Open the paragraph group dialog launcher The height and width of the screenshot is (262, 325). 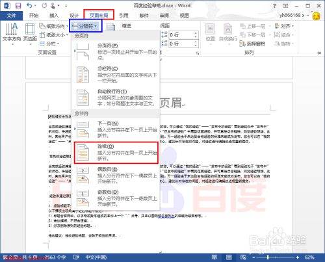(198, 53)
